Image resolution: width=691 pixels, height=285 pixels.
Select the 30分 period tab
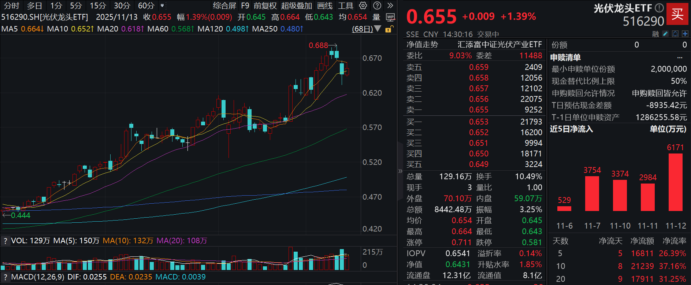pyautogui.click(x=122, y=5)
